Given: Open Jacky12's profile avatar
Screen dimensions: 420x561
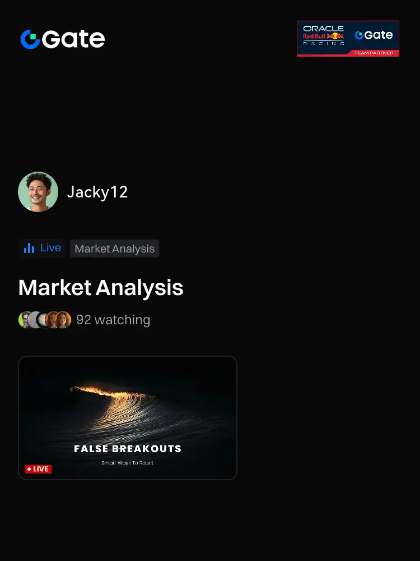Looking at the screenshot, I should pos(38,192).
